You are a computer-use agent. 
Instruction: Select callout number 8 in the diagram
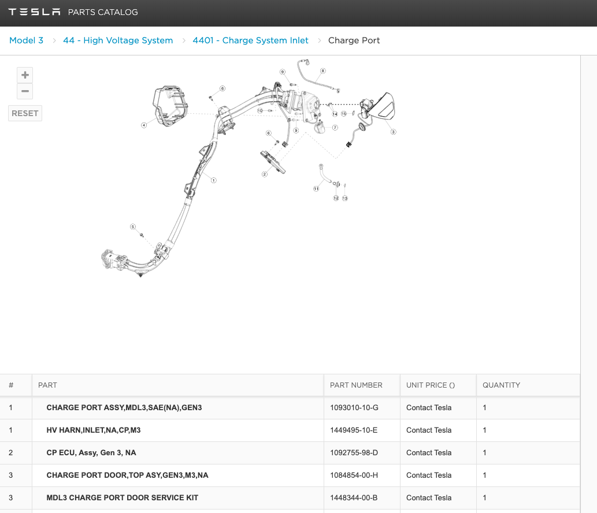(322, 71)
